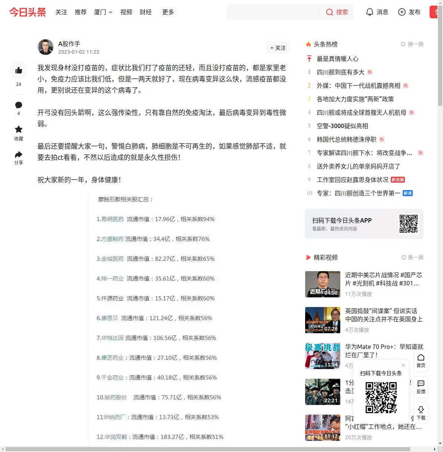Play video thumbnail with 04:58 duration

tap(323, 284)
